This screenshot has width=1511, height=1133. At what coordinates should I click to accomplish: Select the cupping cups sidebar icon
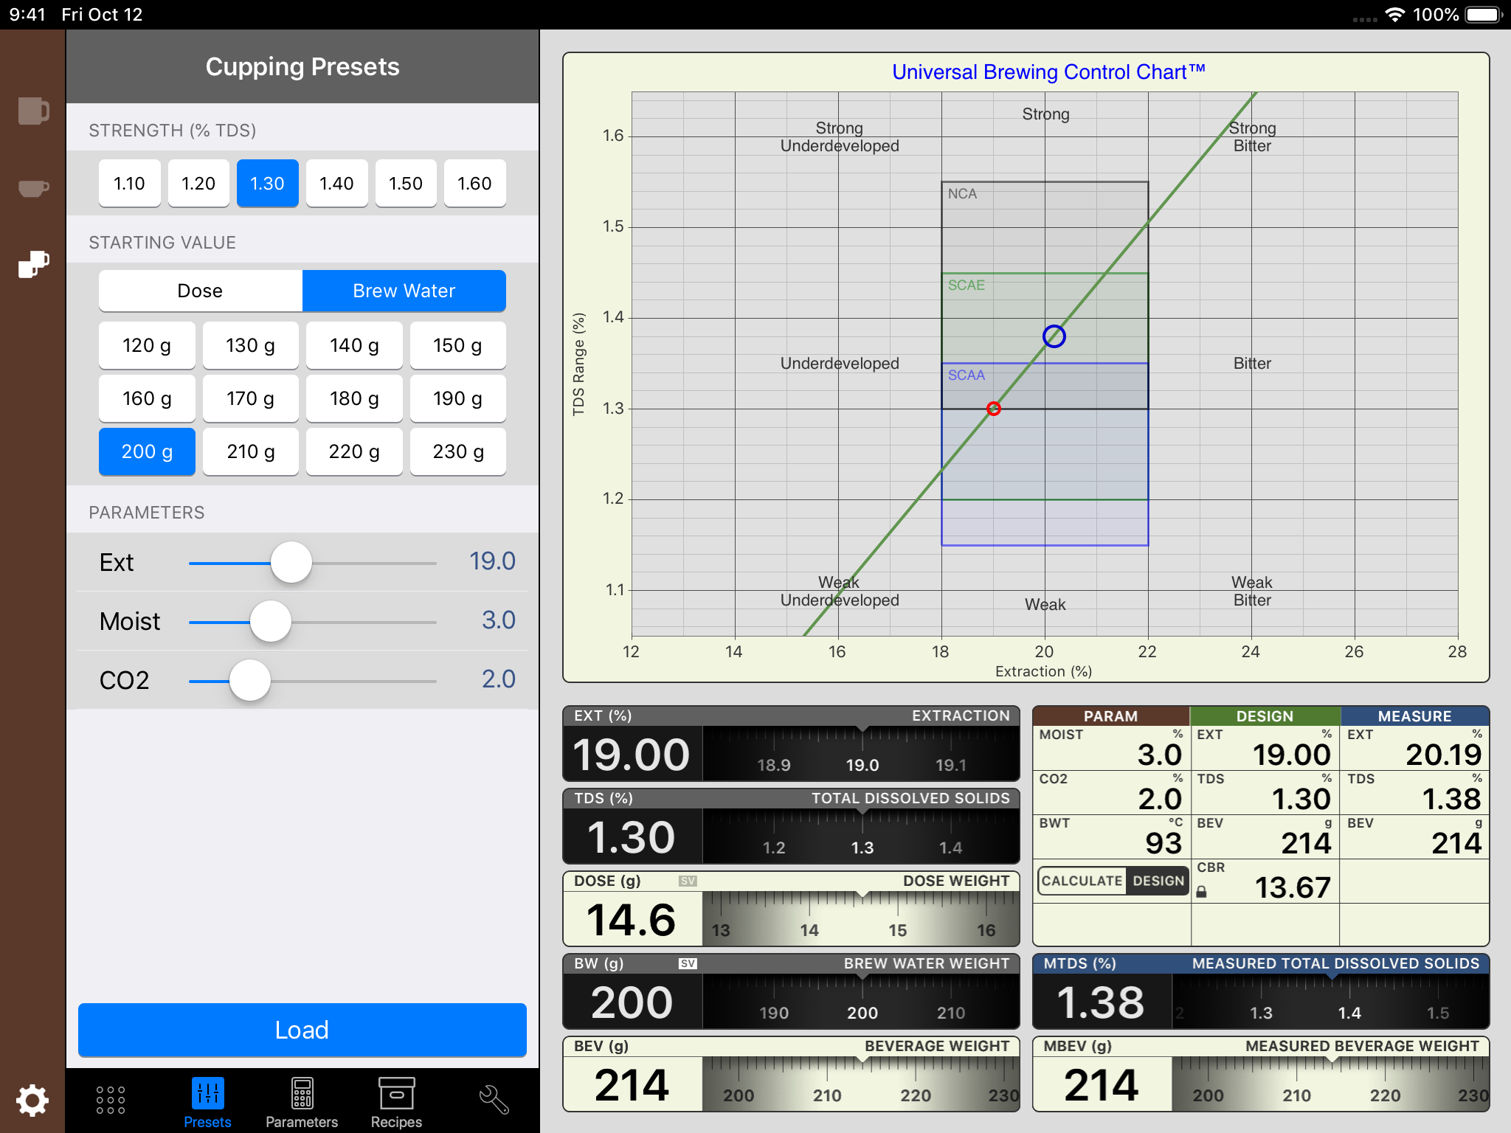[x=33, y=263]
